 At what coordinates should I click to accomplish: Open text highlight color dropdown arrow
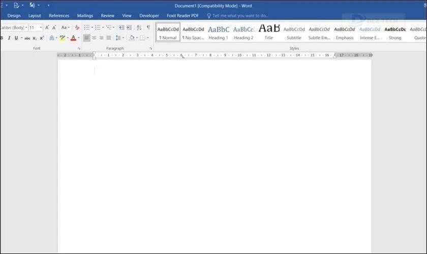pyautogui.click(x=68, y=38)
